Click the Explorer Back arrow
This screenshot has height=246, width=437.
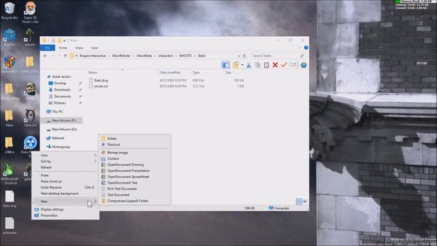point(46,56)
